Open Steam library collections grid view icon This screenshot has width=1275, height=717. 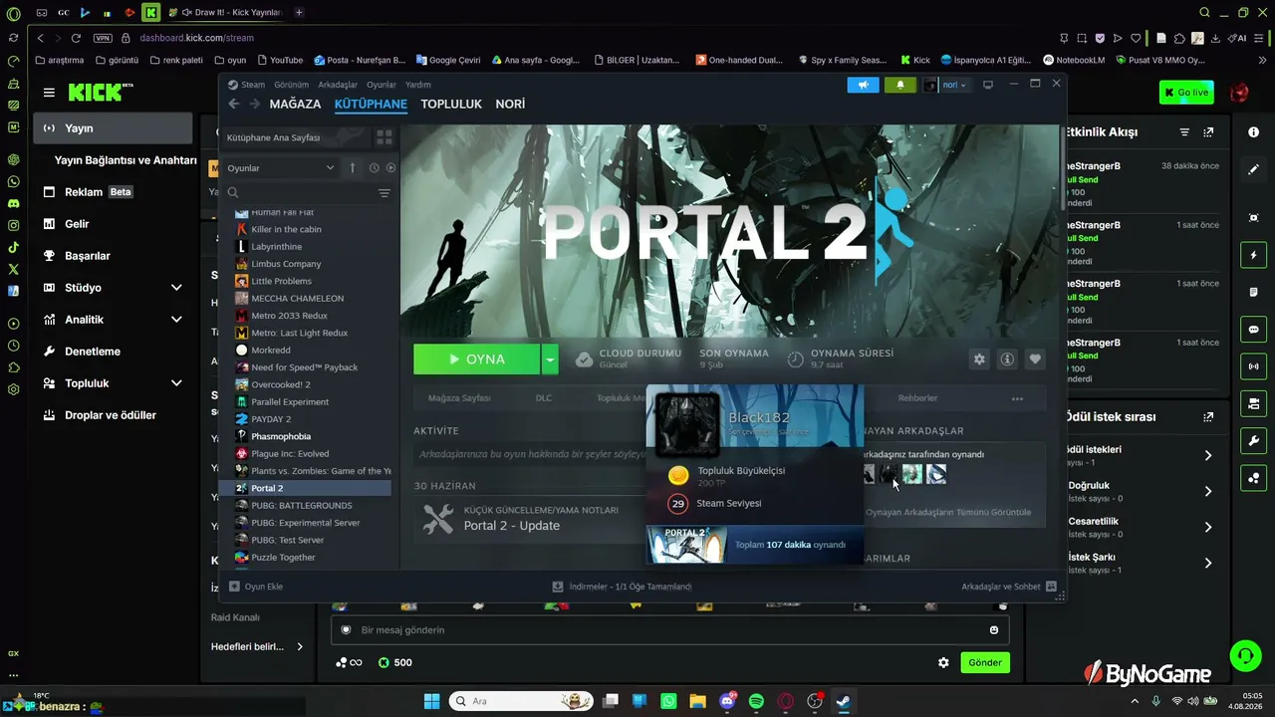point(384,137)
